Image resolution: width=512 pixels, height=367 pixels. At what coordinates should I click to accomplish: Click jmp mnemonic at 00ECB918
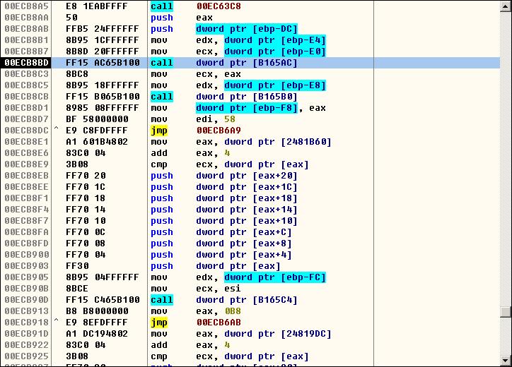point(159,323)
